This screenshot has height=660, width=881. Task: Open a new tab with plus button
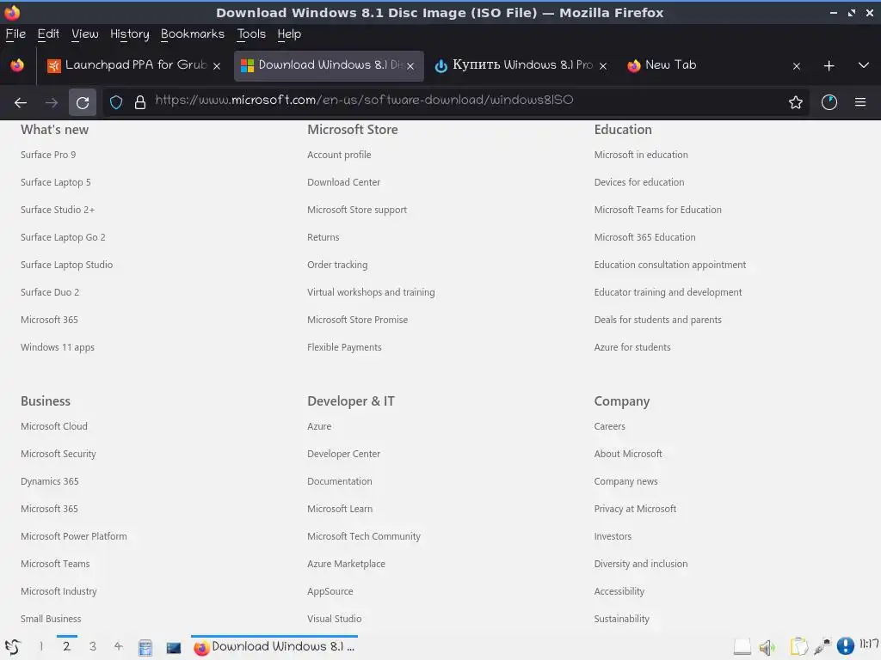[829, 65]
